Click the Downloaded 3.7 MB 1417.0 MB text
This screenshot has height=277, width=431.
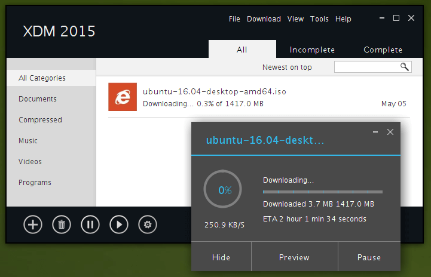pos(319,204)
